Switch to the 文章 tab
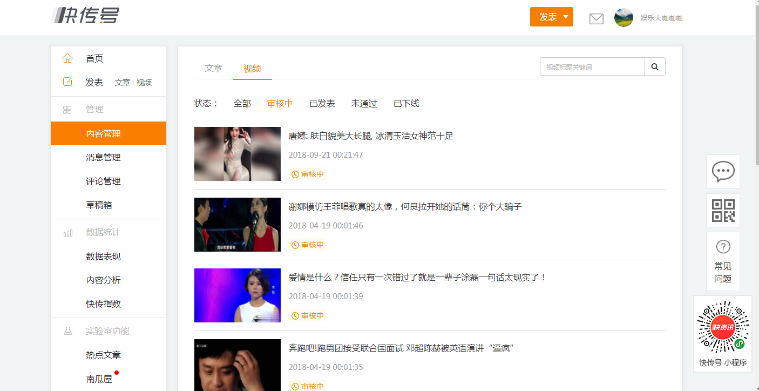This screenshot has height=391, width=759. point(213,69)
